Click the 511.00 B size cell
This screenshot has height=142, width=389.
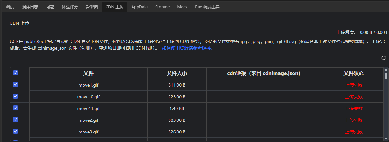(177, 85)
